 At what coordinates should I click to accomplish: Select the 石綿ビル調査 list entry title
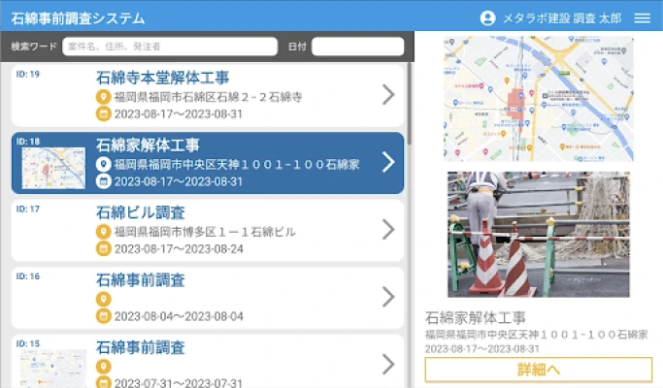[141, 212]
